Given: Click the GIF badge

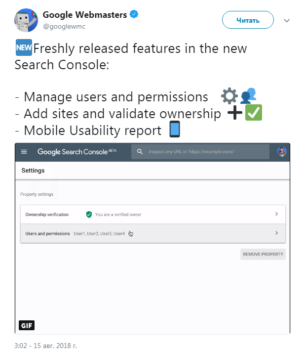Looking at the screenshot, I should click(x=27, y=325).
